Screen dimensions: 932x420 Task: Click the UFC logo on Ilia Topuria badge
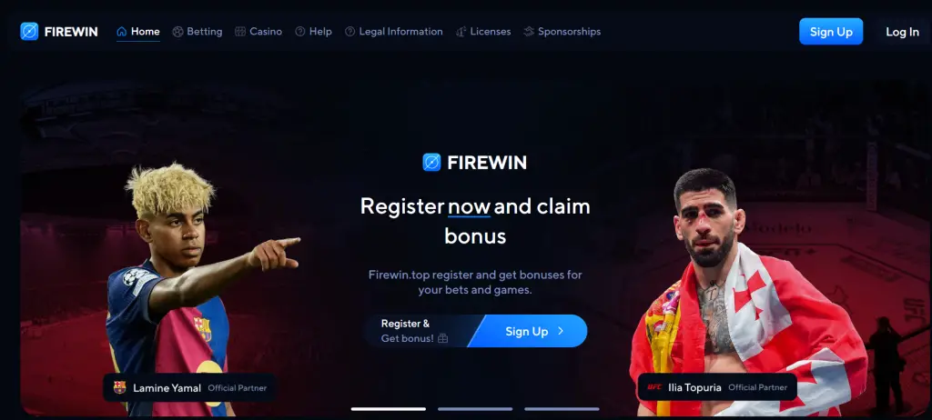click(x=654, y=387)
